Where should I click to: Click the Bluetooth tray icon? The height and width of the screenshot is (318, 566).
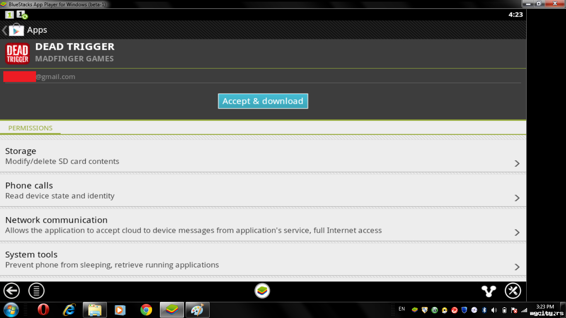pos(484,310)
